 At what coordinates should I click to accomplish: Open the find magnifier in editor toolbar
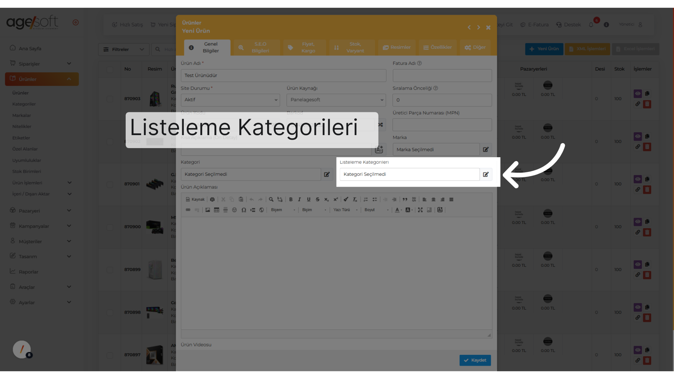pos(271,199)
